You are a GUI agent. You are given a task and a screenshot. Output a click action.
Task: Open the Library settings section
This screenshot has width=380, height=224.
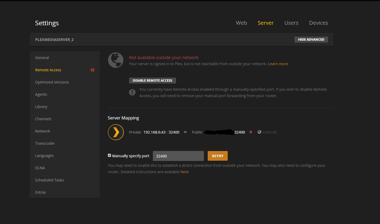coord(65,107)
